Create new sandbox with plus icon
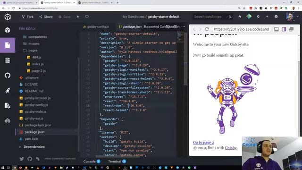 pos(267,17)
